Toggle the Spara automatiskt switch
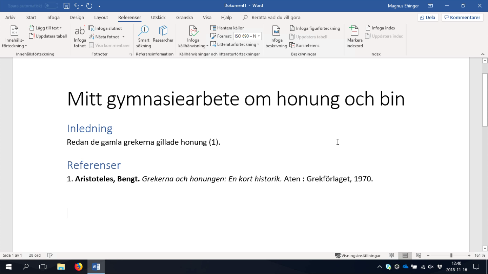This screenshot has width=488, height=274. 51,6
